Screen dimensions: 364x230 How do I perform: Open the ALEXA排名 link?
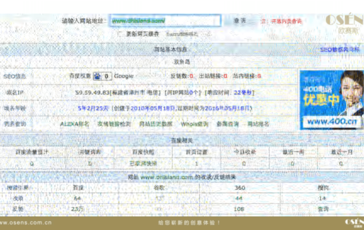pos(75,124)
